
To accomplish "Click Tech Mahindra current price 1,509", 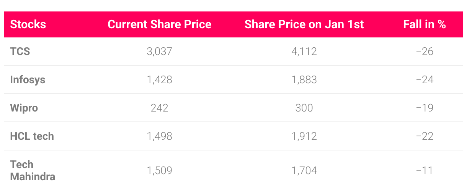I will pyautogui.click(x=159, y=170).
